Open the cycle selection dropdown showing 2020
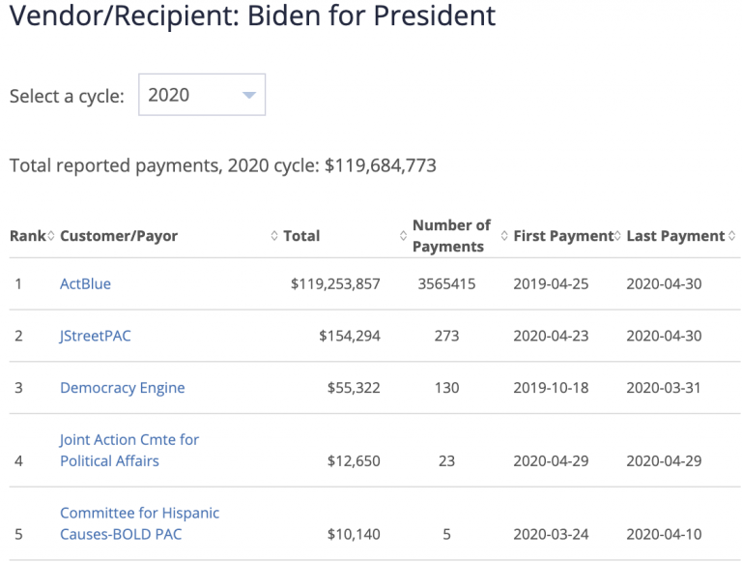This screenshot has height=562, width=742. [201, 95]
